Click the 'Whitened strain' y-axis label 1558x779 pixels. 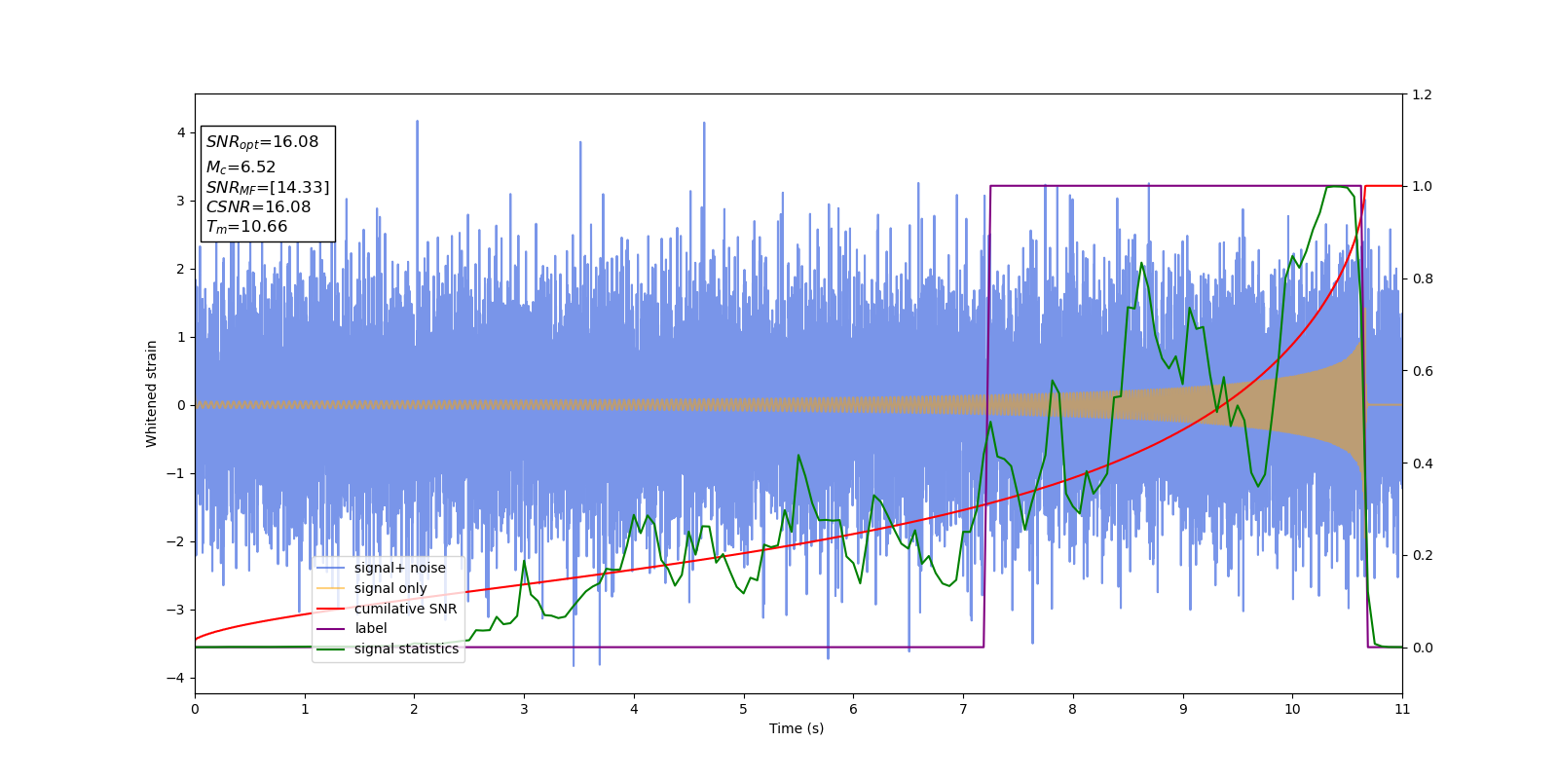point(152,393)
